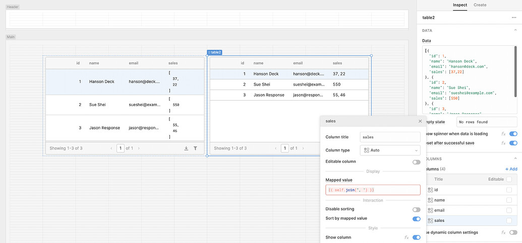Select Sue Shei row in table2
The width and height of the screenshot is (522, 243).
pyautogui.click(x=289, y=85)
